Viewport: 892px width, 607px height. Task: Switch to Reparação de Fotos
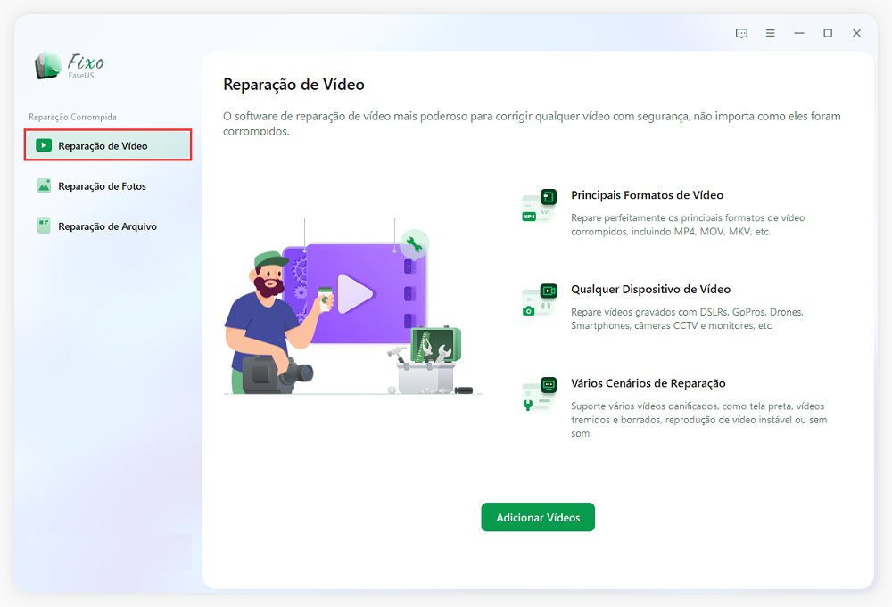[x=108, y=186]
